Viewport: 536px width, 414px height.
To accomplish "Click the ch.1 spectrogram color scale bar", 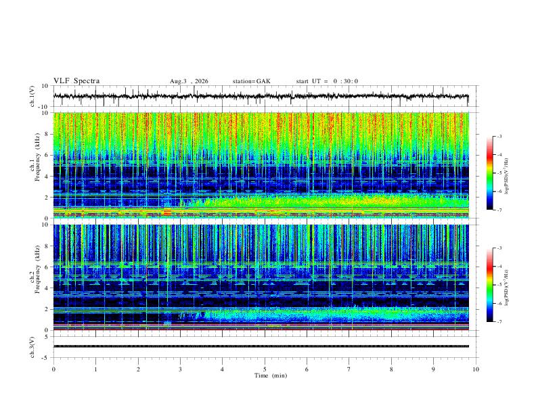I will coord(489,173).
